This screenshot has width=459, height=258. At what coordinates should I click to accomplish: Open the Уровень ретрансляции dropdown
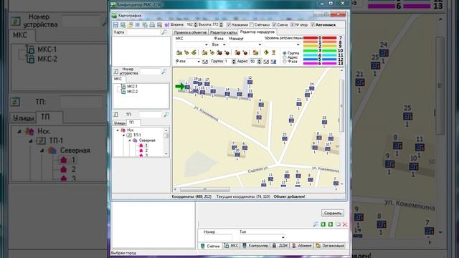[x=298, y=44]
